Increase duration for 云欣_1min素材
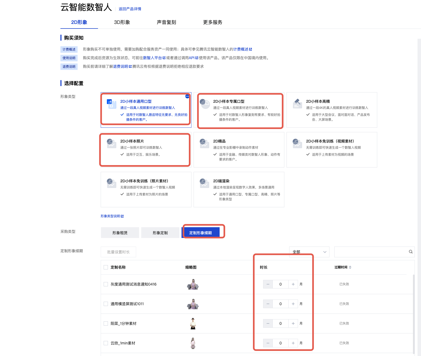Viewport: 421px width, 356px height. (x=293, y=343)
